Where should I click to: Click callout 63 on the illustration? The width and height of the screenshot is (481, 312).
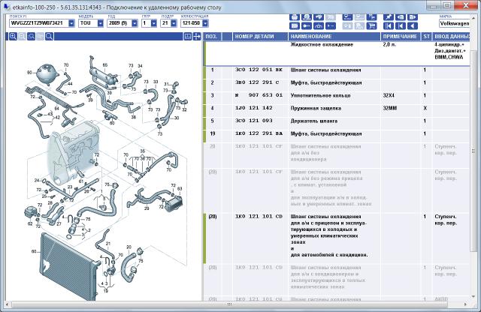coord(180,188)
